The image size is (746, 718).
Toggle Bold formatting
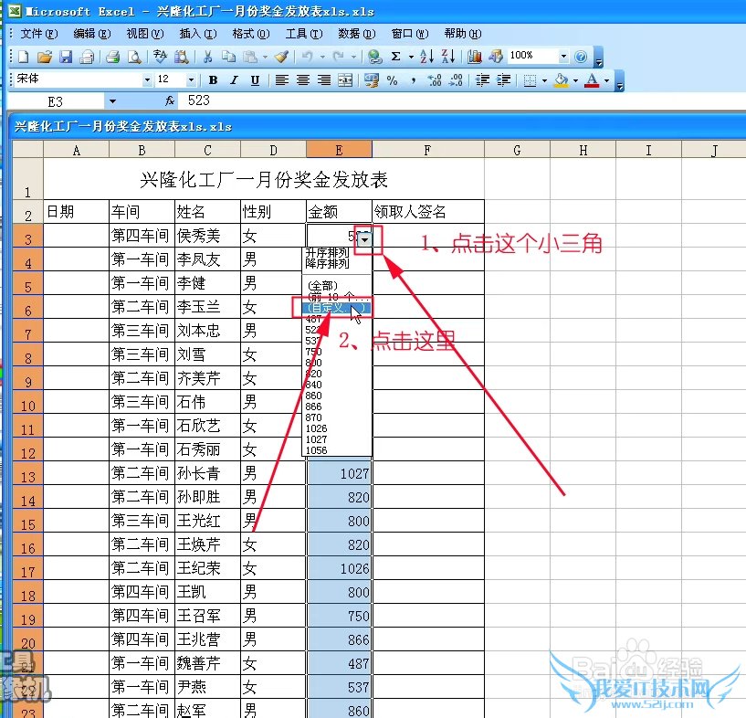(x=213, y=80)
